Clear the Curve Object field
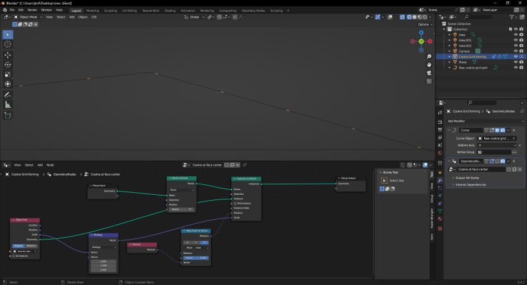 514,138
